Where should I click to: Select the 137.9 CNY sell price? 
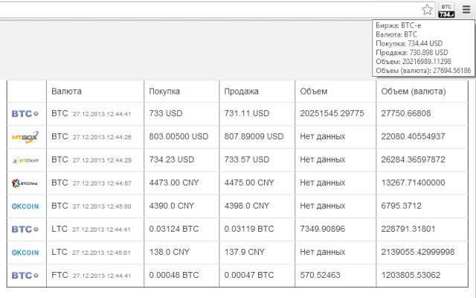pos(245,252)
